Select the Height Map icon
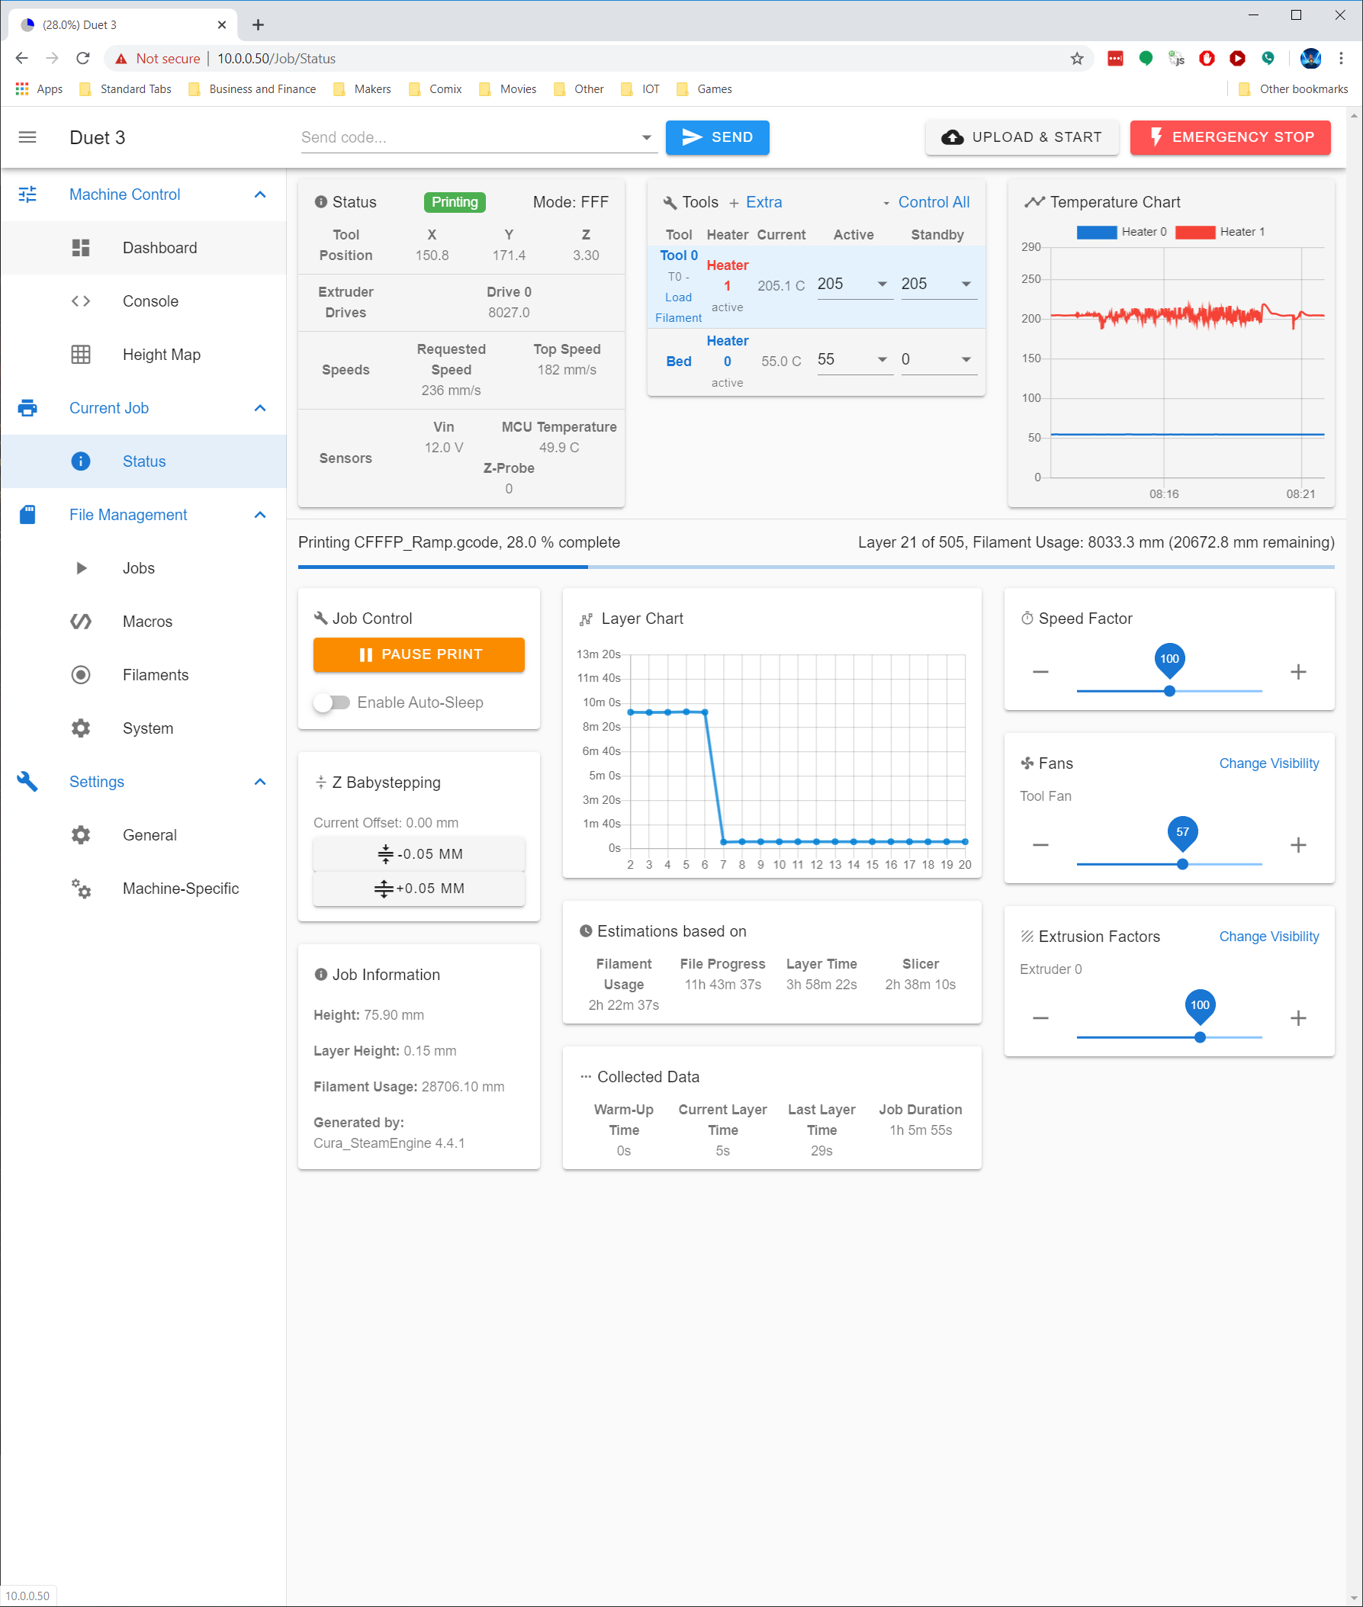The height and width of the screenshot is (1607, 1363). point(80,354)
